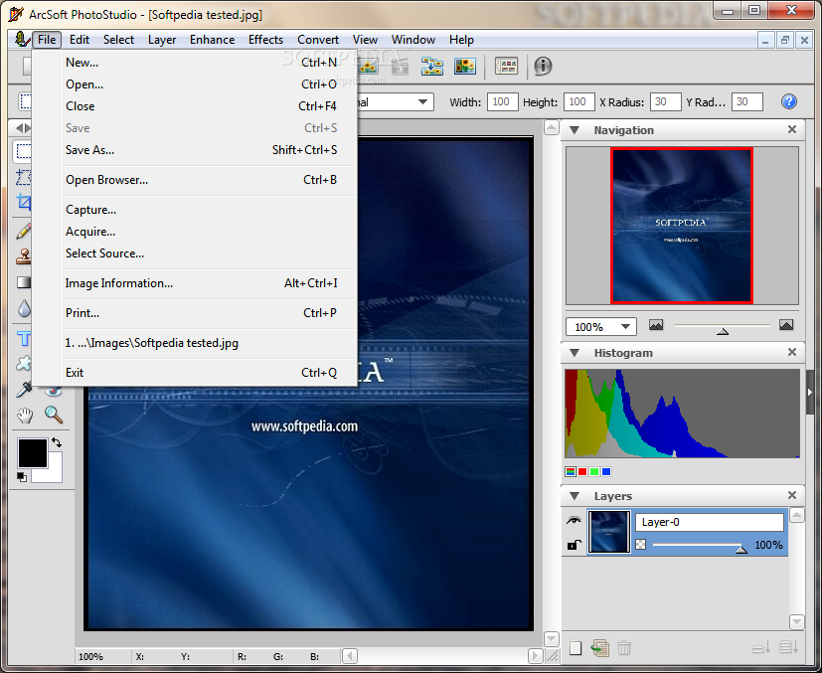The width and height of the screenshot is (822, 673).
Task: Expand the right side panel handle
Action: (810, 392)
